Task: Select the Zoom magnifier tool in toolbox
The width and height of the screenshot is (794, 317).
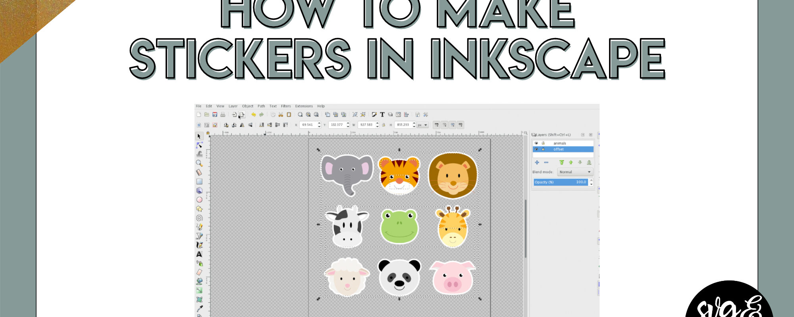Action: pyautogui.click(x=199, y=163)
